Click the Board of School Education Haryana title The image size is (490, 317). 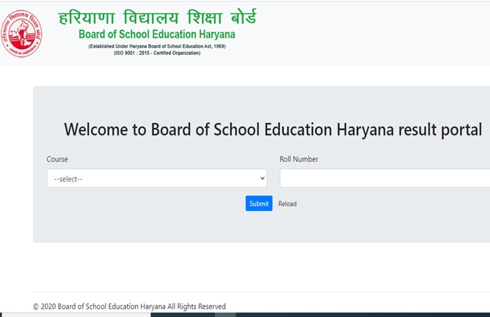(157, 35)
